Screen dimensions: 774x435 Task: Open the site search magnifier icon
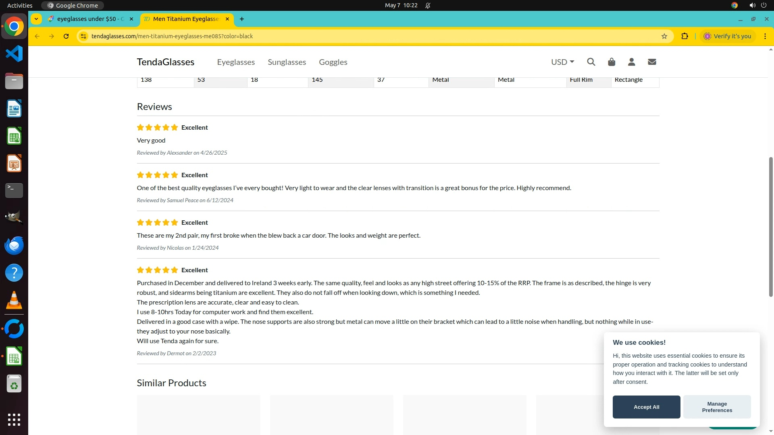coord(591,62)
